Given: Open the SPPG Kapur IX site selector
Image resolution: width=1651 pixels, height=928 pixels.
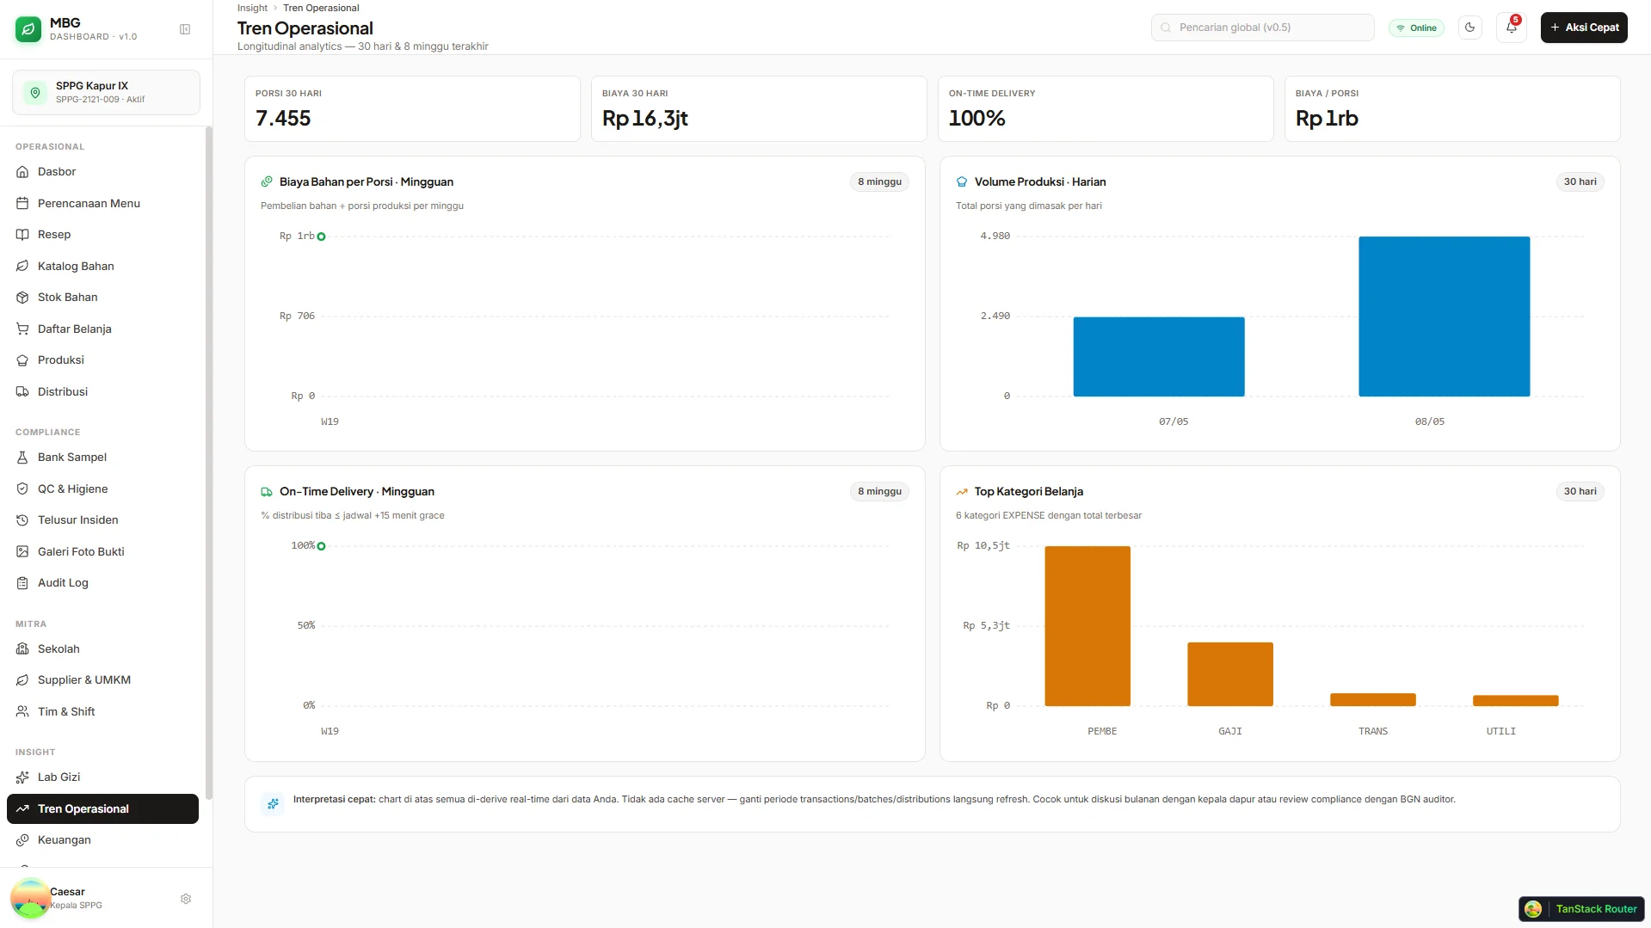Looking at the screenshot, I should coord(106,92).
